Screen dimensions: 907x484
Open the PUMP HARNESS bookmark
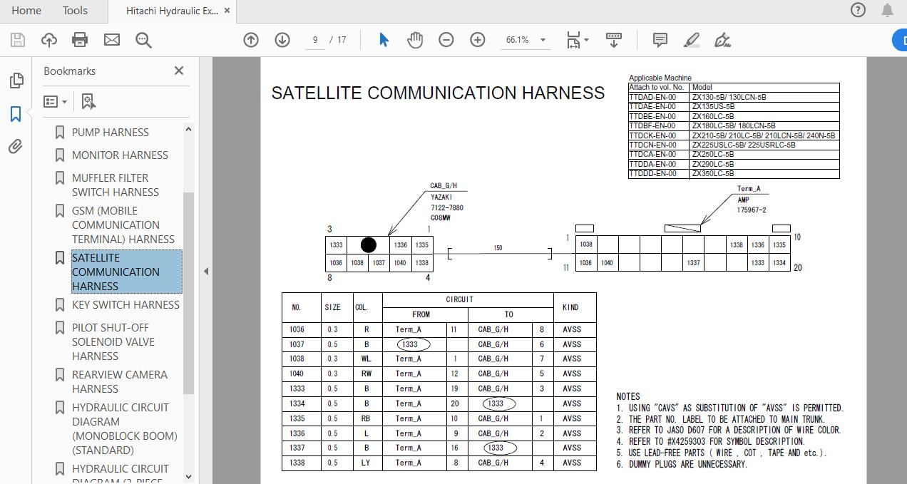(x=111, y=132)
